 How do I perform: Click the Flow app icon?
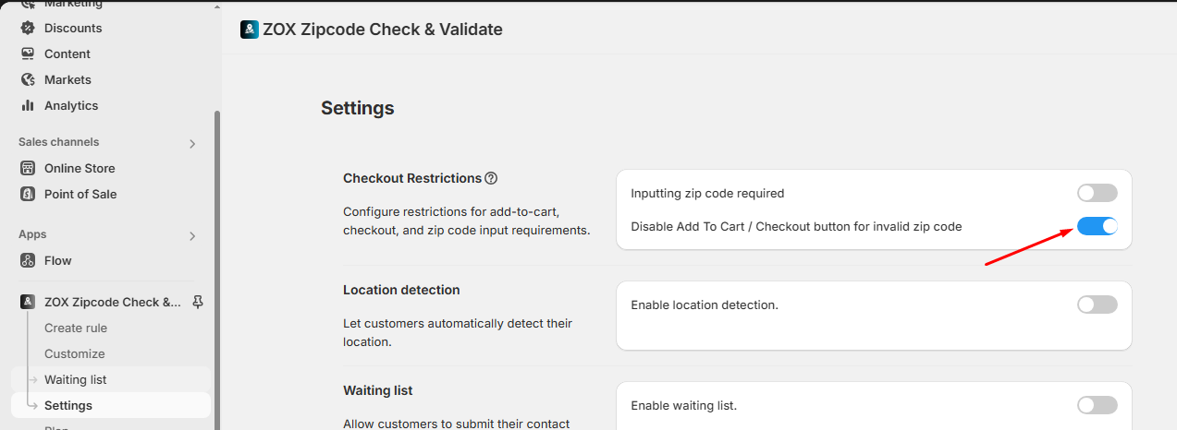[x=28, y=260]
